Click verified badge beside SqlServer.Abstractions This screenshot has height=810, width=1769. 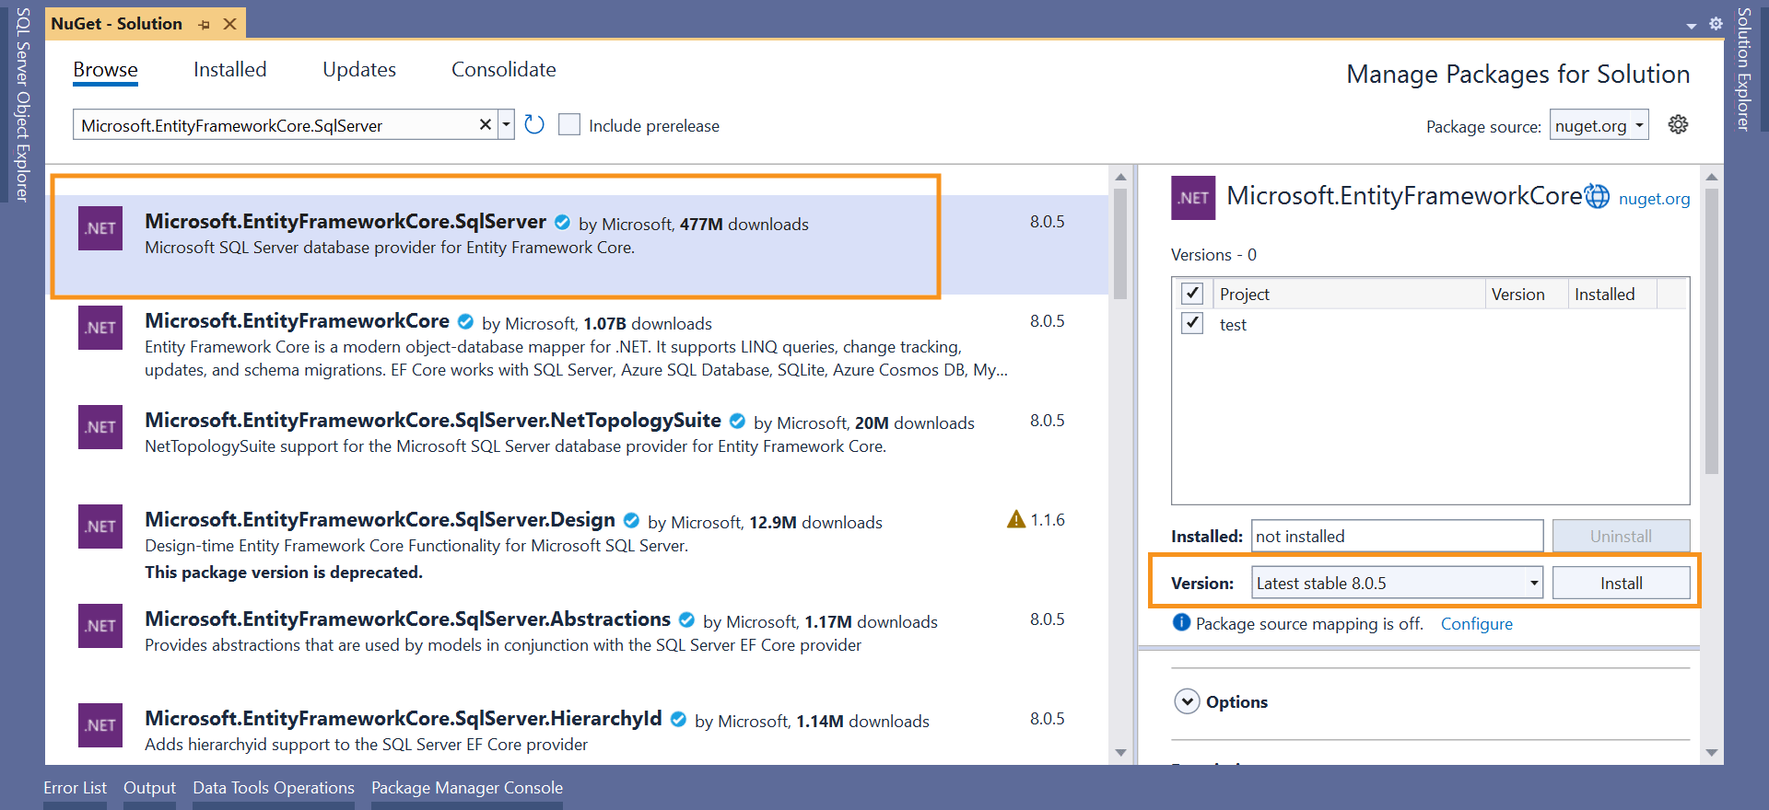coord(686,619)
